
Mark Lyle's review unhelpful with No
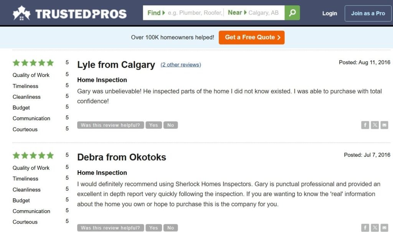coord(170,125)
